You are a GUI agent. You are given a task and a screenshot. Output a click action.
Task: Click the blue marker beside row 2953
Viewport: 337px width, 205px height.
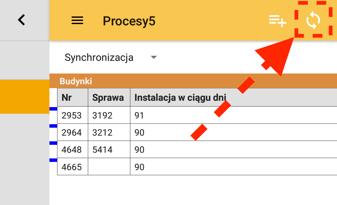click(53, 109)
